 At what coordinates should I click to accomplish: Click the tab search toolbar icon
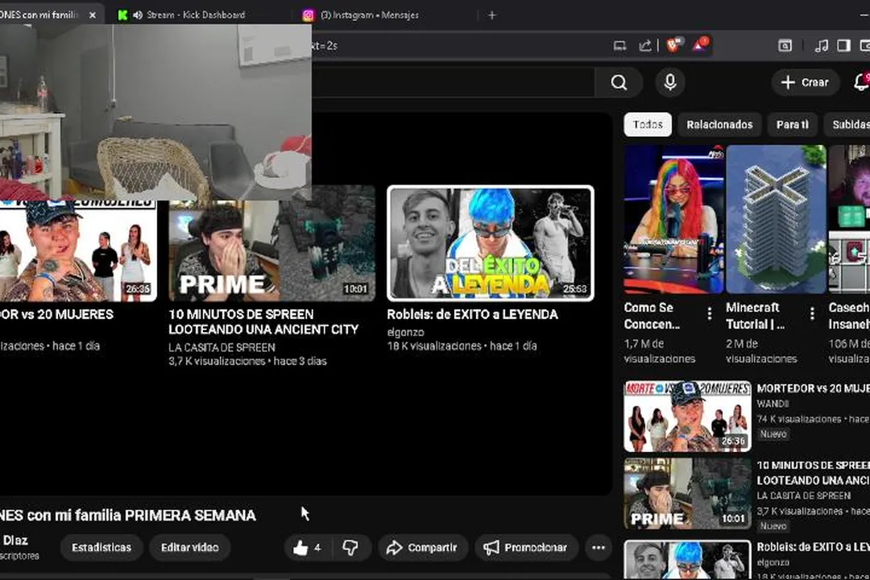click(785, 45)
